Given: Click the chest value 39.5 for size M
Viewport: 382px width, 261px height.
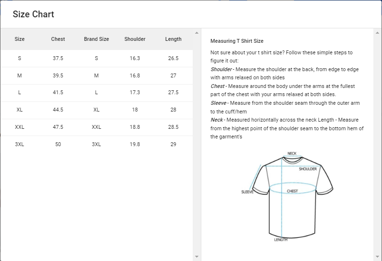Looking at the screenshot, I should coord(58,75).
